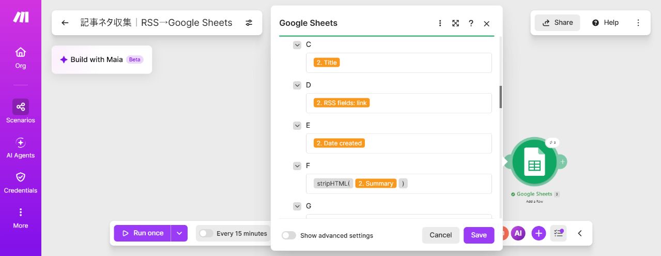Click the red partially hidden toolbar button
This screenshot has height=256, width=661.
point(504,233)
